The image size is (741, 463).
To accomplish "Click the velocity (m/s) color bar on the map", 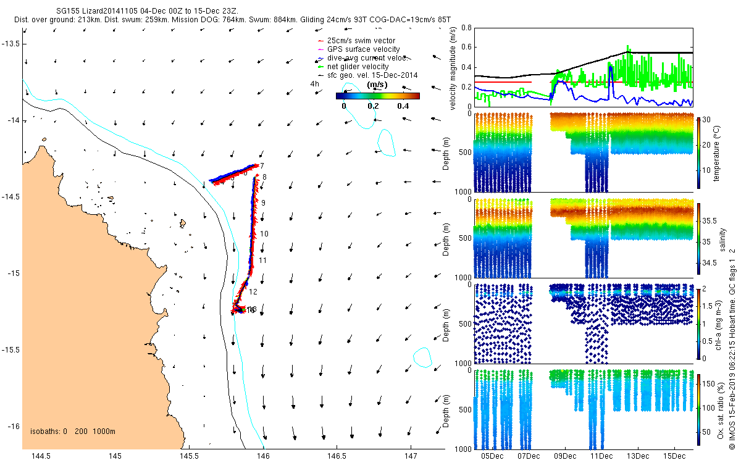I will [378, 96].
